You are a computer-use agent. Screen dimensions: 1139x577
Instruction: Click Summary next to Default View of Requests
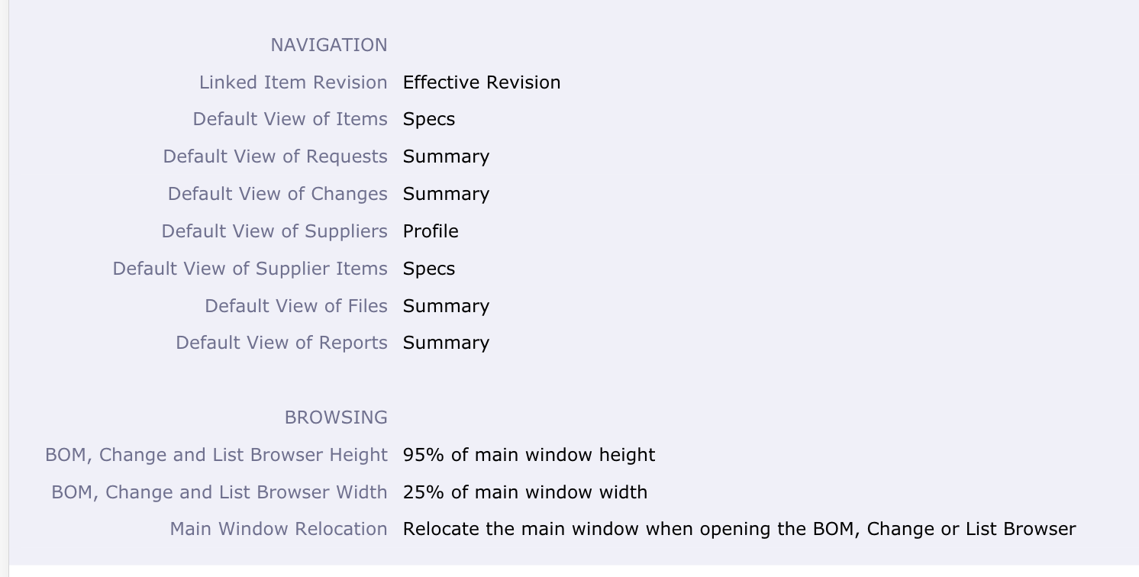447,157
